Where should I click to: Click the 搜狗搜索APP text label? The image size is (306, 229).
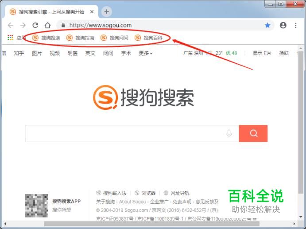(66, 201)
